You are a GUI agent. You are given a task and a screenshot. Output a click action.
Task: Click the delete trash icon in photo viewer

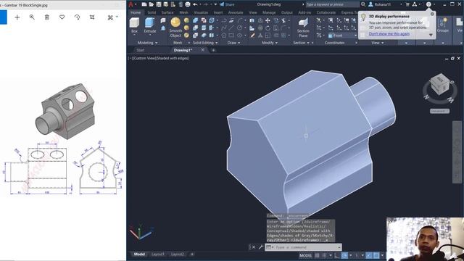click(x=47, y=17)
